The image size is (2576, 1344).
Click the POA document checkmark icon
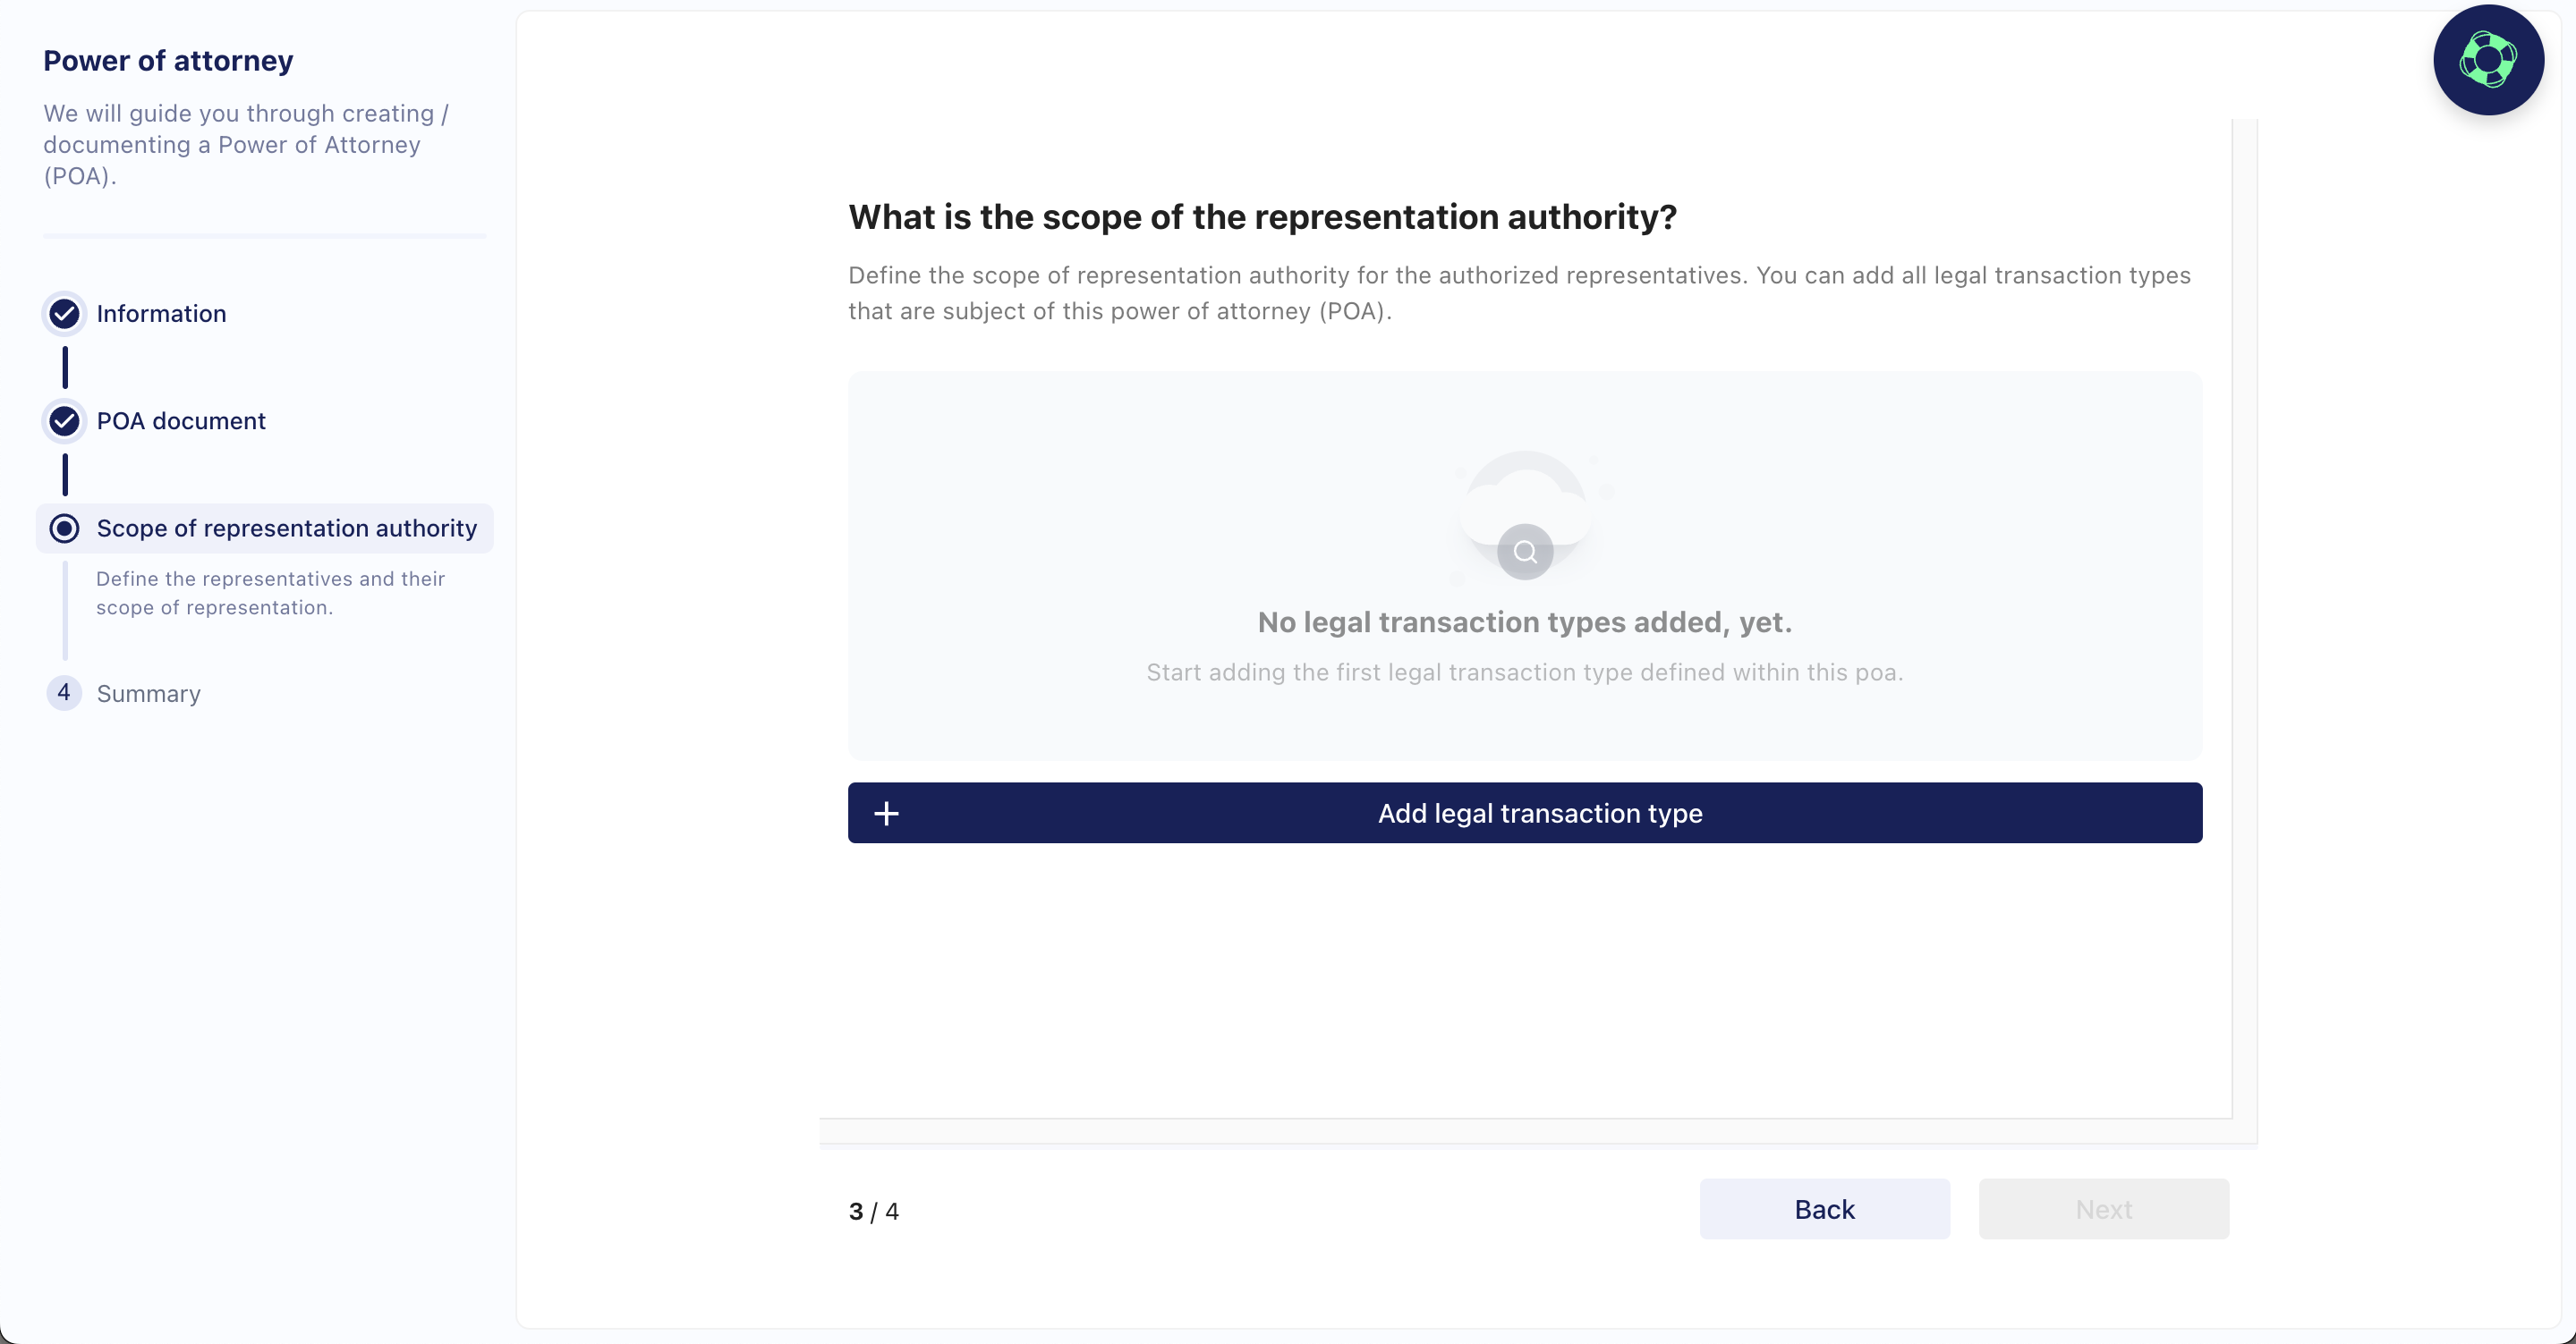65,420
